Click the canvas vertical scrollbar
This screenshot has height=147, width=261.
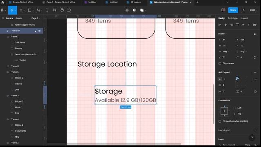214,104
